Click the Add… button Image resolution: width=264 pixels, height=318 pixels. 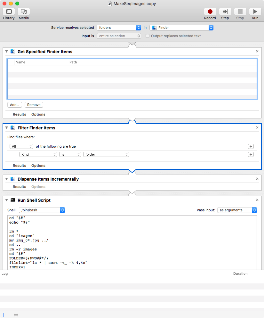[x=15, y=105]
